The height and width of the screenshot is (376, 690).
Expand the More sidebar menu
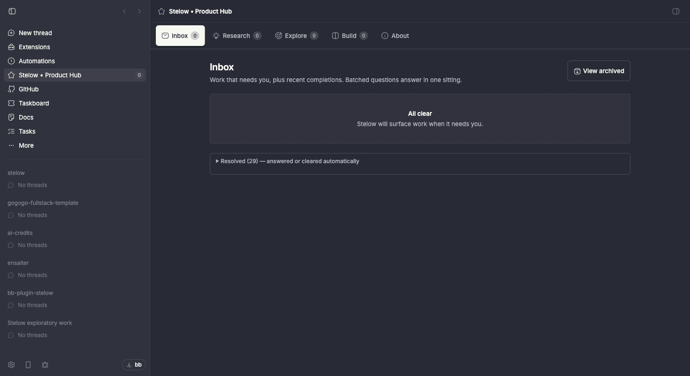75,145
